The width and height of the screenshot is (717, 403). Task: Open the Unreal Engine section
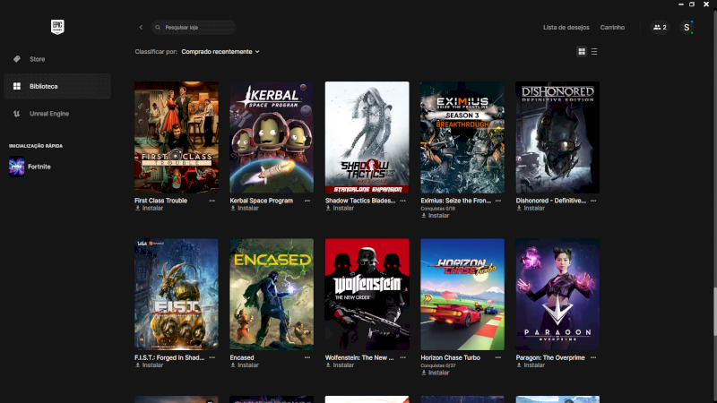pyautogui.click(x=57, y=114)
